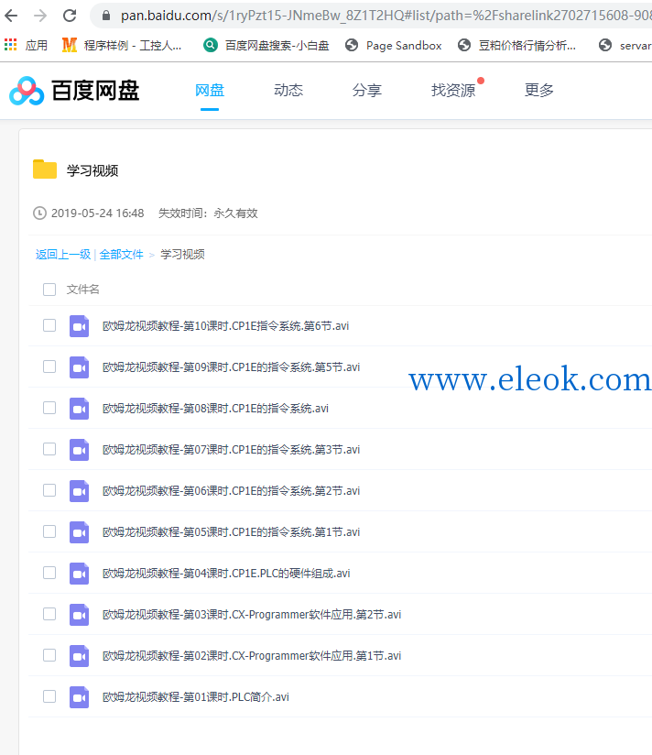The image size is (652, 755).
Task: Check box for 第04课时 video
Action: [x=49, y=573]
